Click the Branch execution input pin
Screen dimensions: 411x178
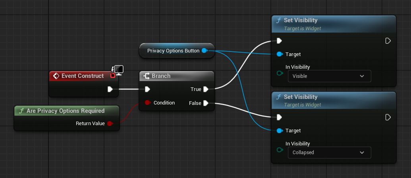[147, 89]
